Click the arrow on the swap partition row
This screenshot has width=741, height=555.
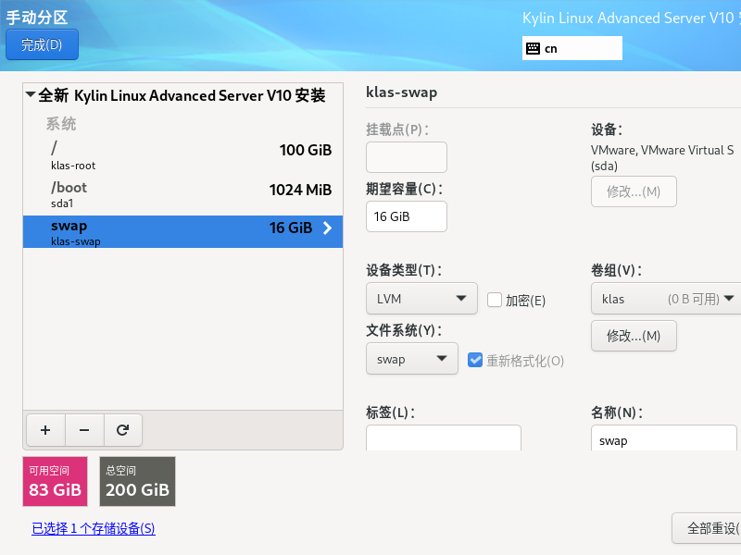[x=327, y=228]
